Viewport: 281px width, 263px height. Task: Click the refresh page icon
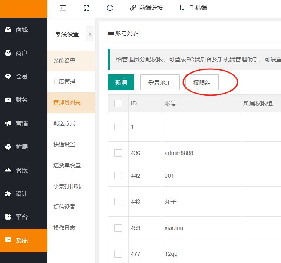[x=110, y=8]
